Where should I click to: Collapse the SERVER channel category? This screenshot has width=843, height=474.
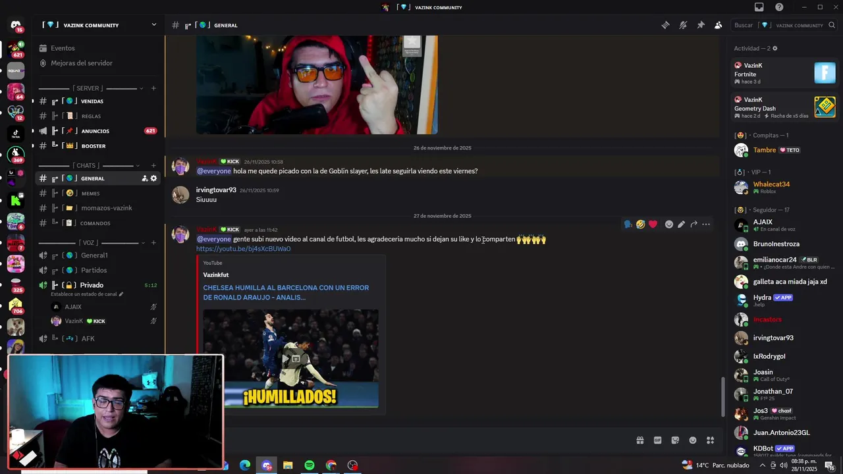[x=88, y=88]
